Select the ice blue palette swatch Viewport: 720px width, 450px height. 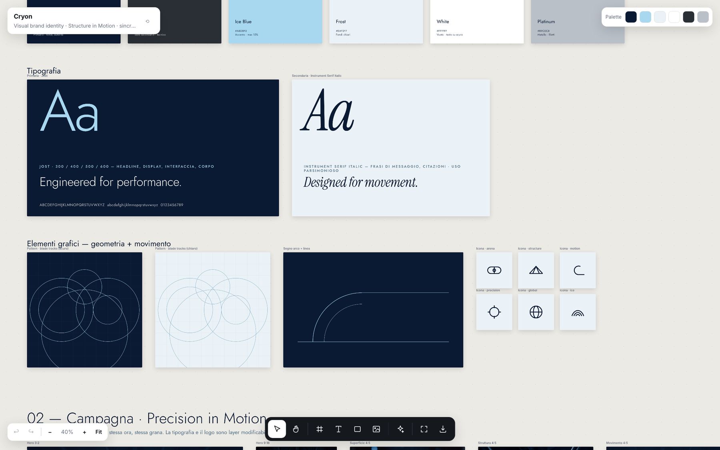coord(646,17)
